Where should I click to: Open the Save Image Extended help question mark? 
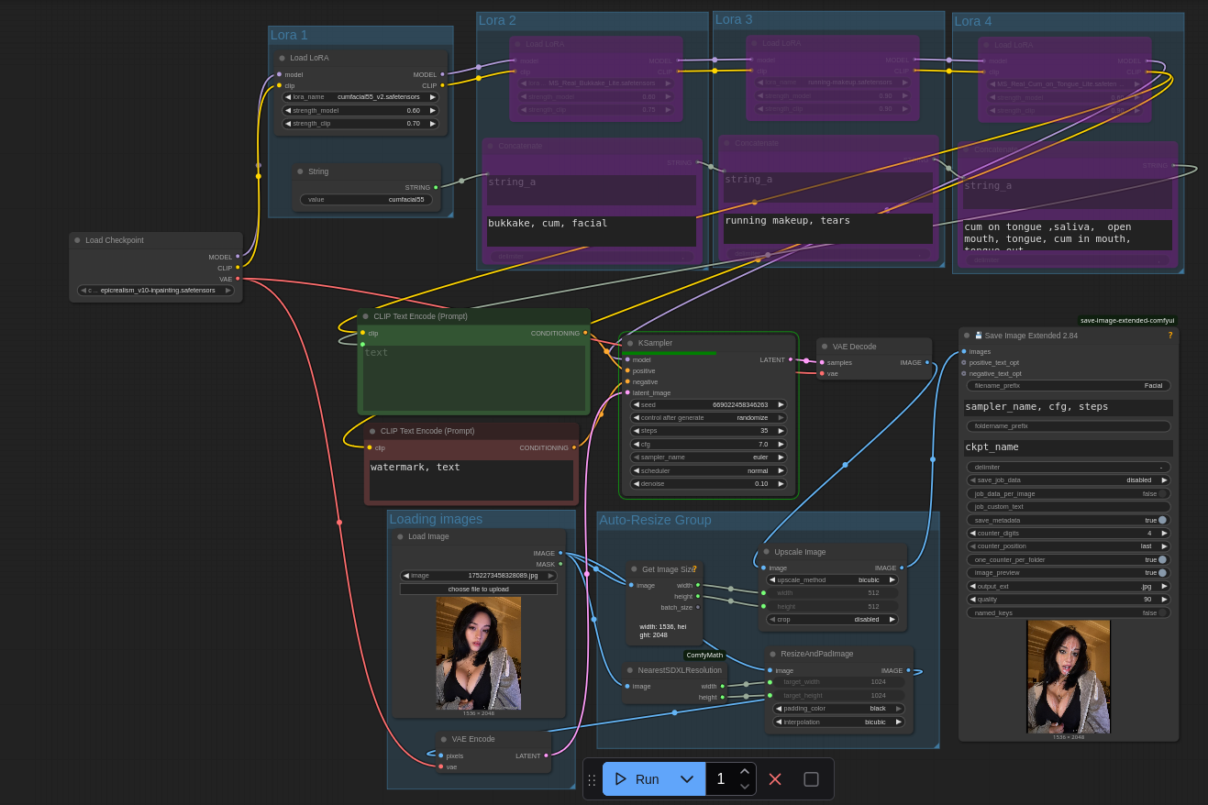tap(1169, 336)
